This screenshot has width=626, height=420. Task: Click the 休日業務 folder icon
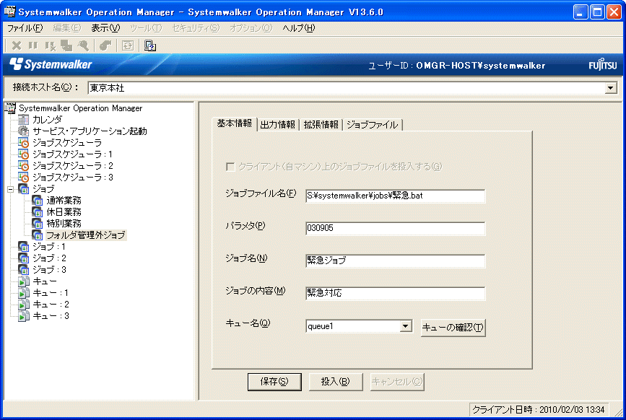pyautogui.click(x=38, y=211)
